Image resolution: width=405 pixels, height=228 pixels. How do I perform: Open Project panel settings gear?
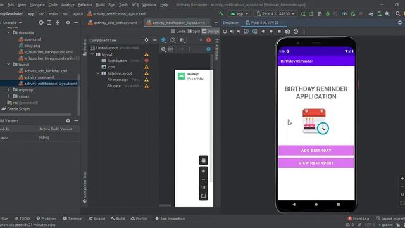[68, 23]
